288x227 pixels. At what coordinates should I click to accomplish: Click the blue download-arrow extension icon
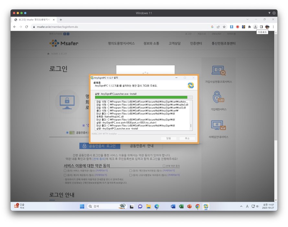click(231, 27)
